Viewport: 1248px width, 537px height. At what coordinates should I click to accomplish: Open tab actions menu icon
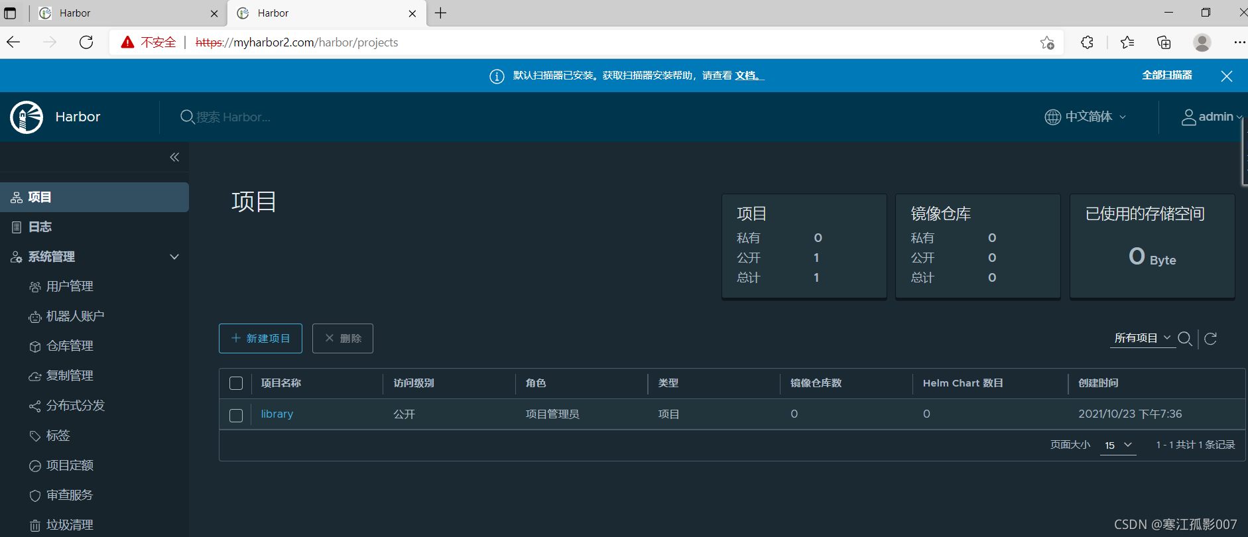click(10, 13)
